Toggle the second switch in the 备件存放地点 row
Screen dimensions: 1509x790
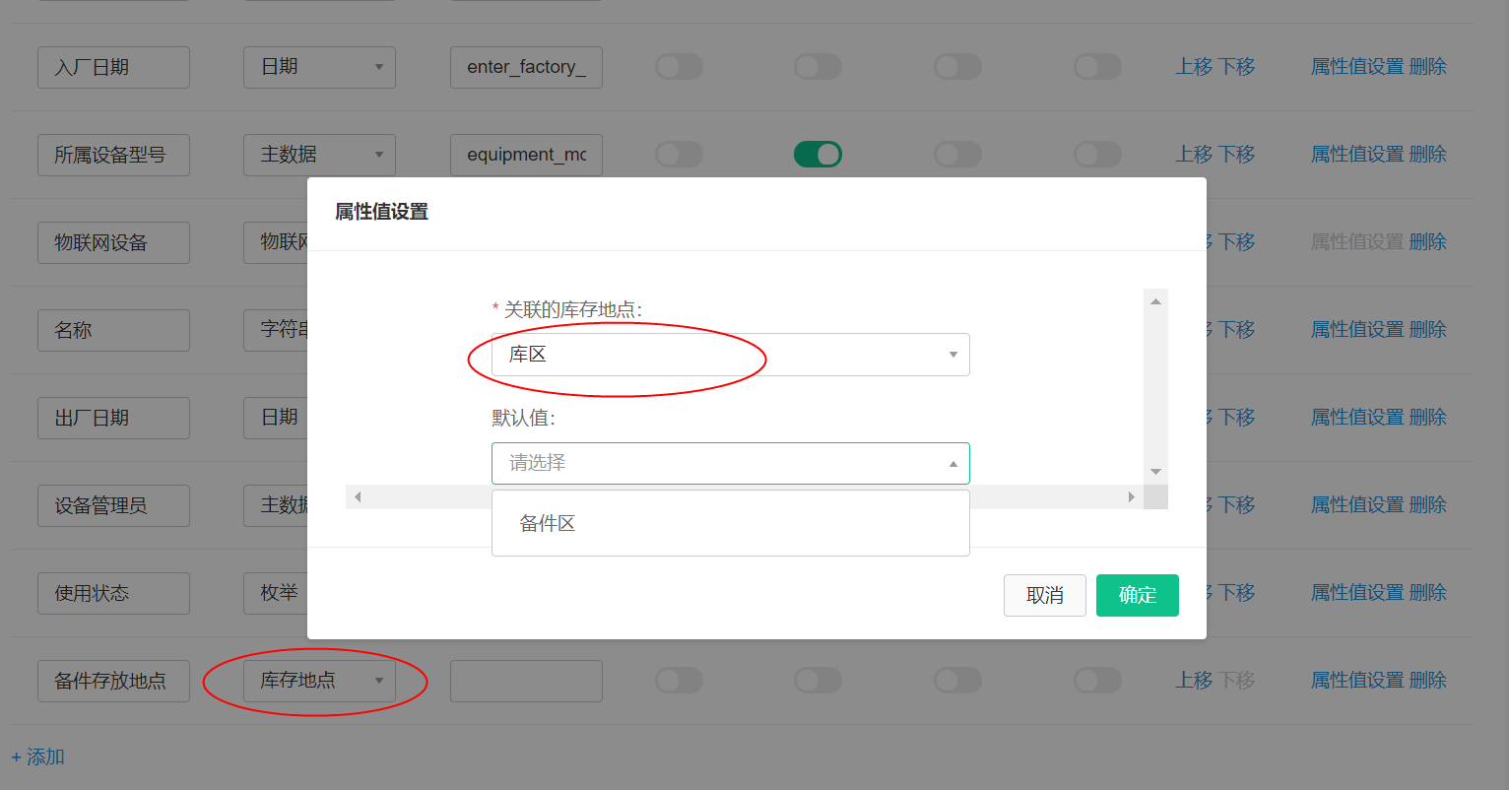(x=818, y=681)
